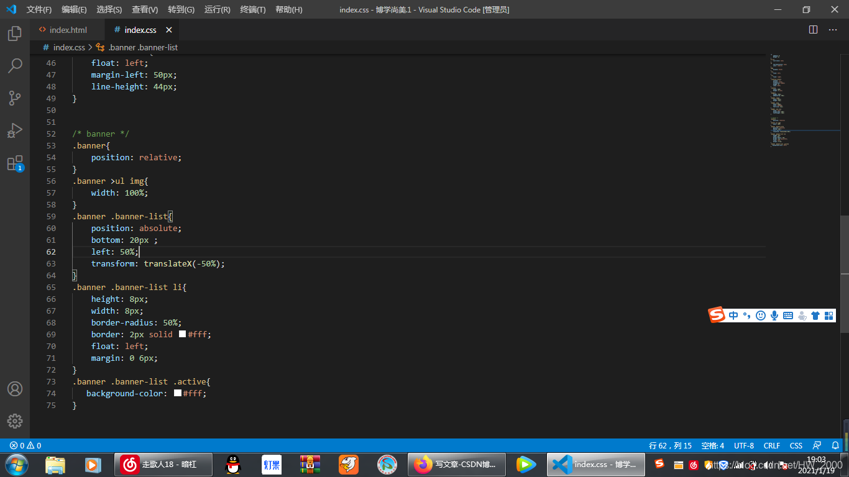Viewport: 849px width, 477px height.
Task: Click the #fff swatch on background-color line 74
Action: (178, 393)
